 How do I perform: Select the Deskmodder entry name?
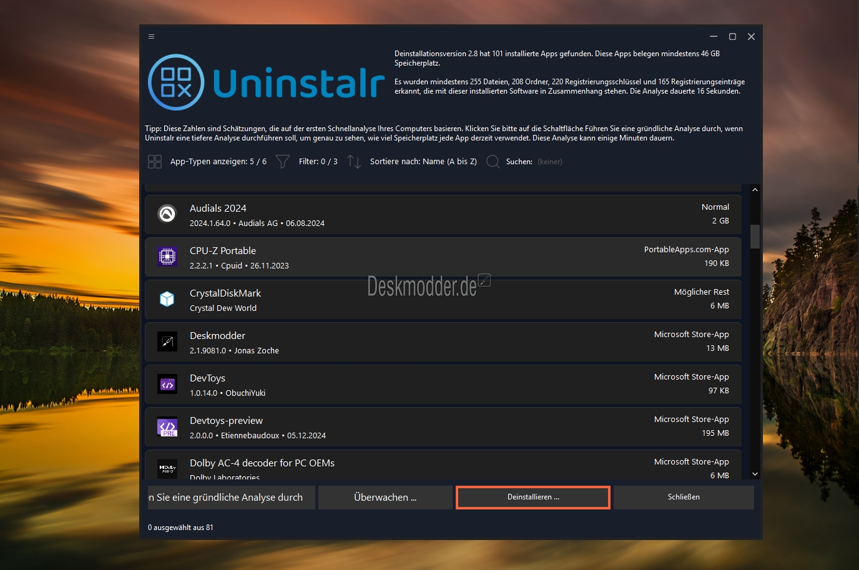pos(217,335)
